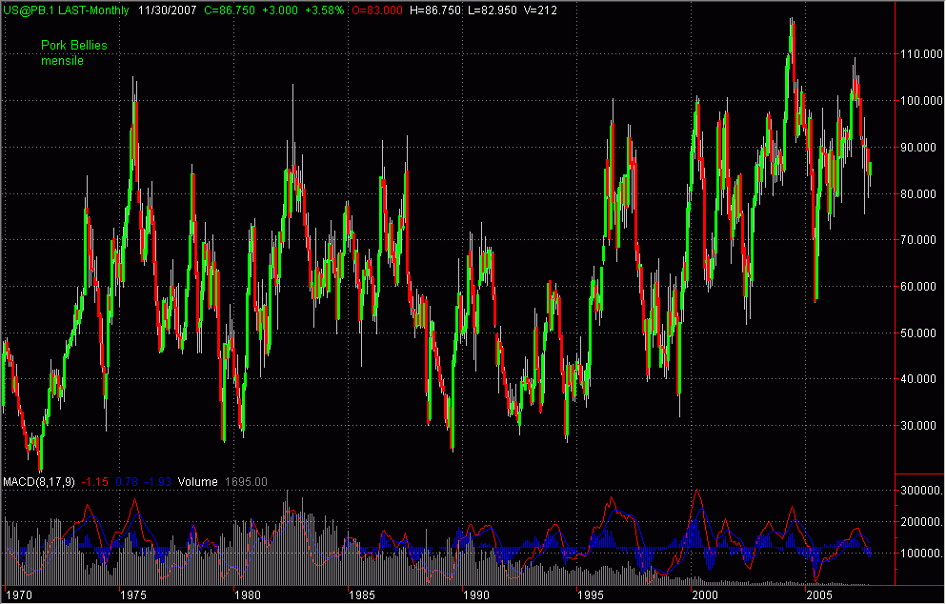This screenshot has height=604, width=946.
Task: Select the 1990 year on time axis
Action: tap(475, 594)
